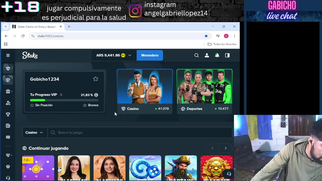Open purple 7.0x Plinko-style game thumbnail

[38, 168]
